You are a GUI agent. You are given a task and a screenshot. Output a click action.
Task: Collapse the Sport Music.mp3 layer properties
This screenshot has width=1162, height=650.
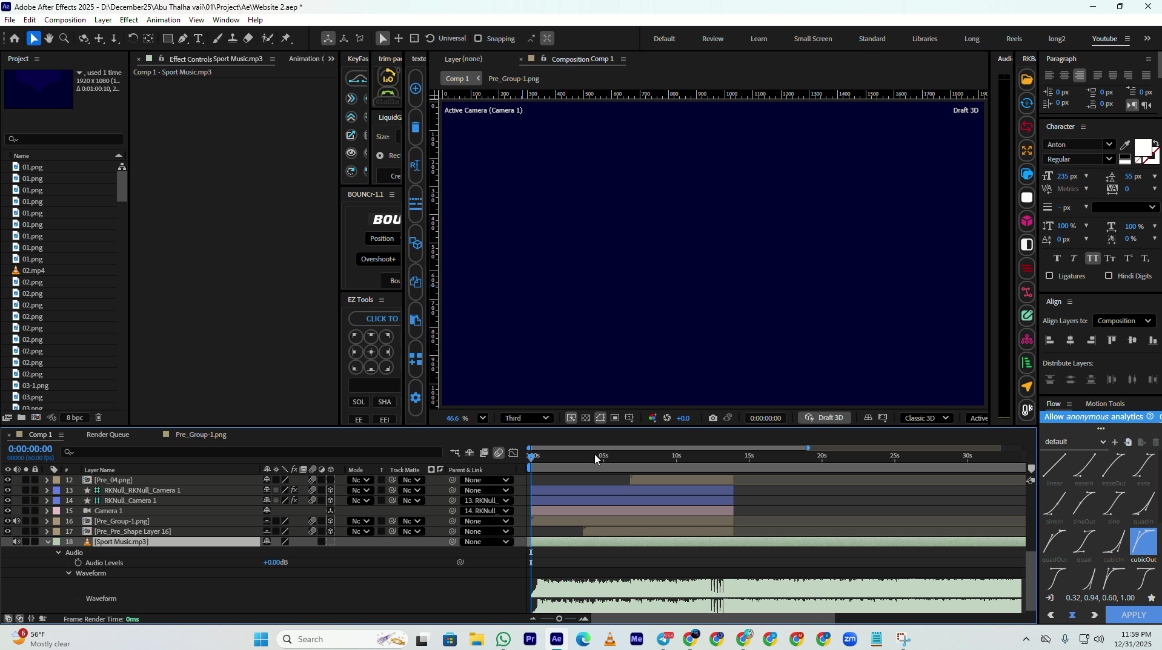pos(47,542)
